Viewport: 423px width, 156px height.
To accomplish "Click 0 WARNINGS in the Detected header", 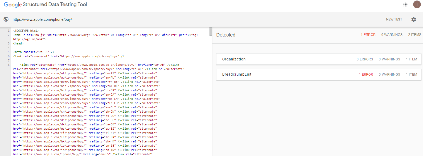I will [x=392, y=35].
